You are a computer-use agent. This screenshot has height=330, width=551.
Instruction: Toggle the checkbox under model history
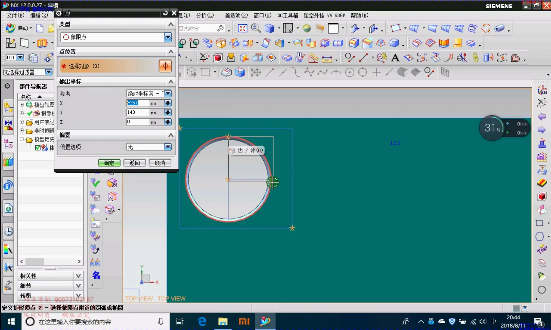click(38, 148)
